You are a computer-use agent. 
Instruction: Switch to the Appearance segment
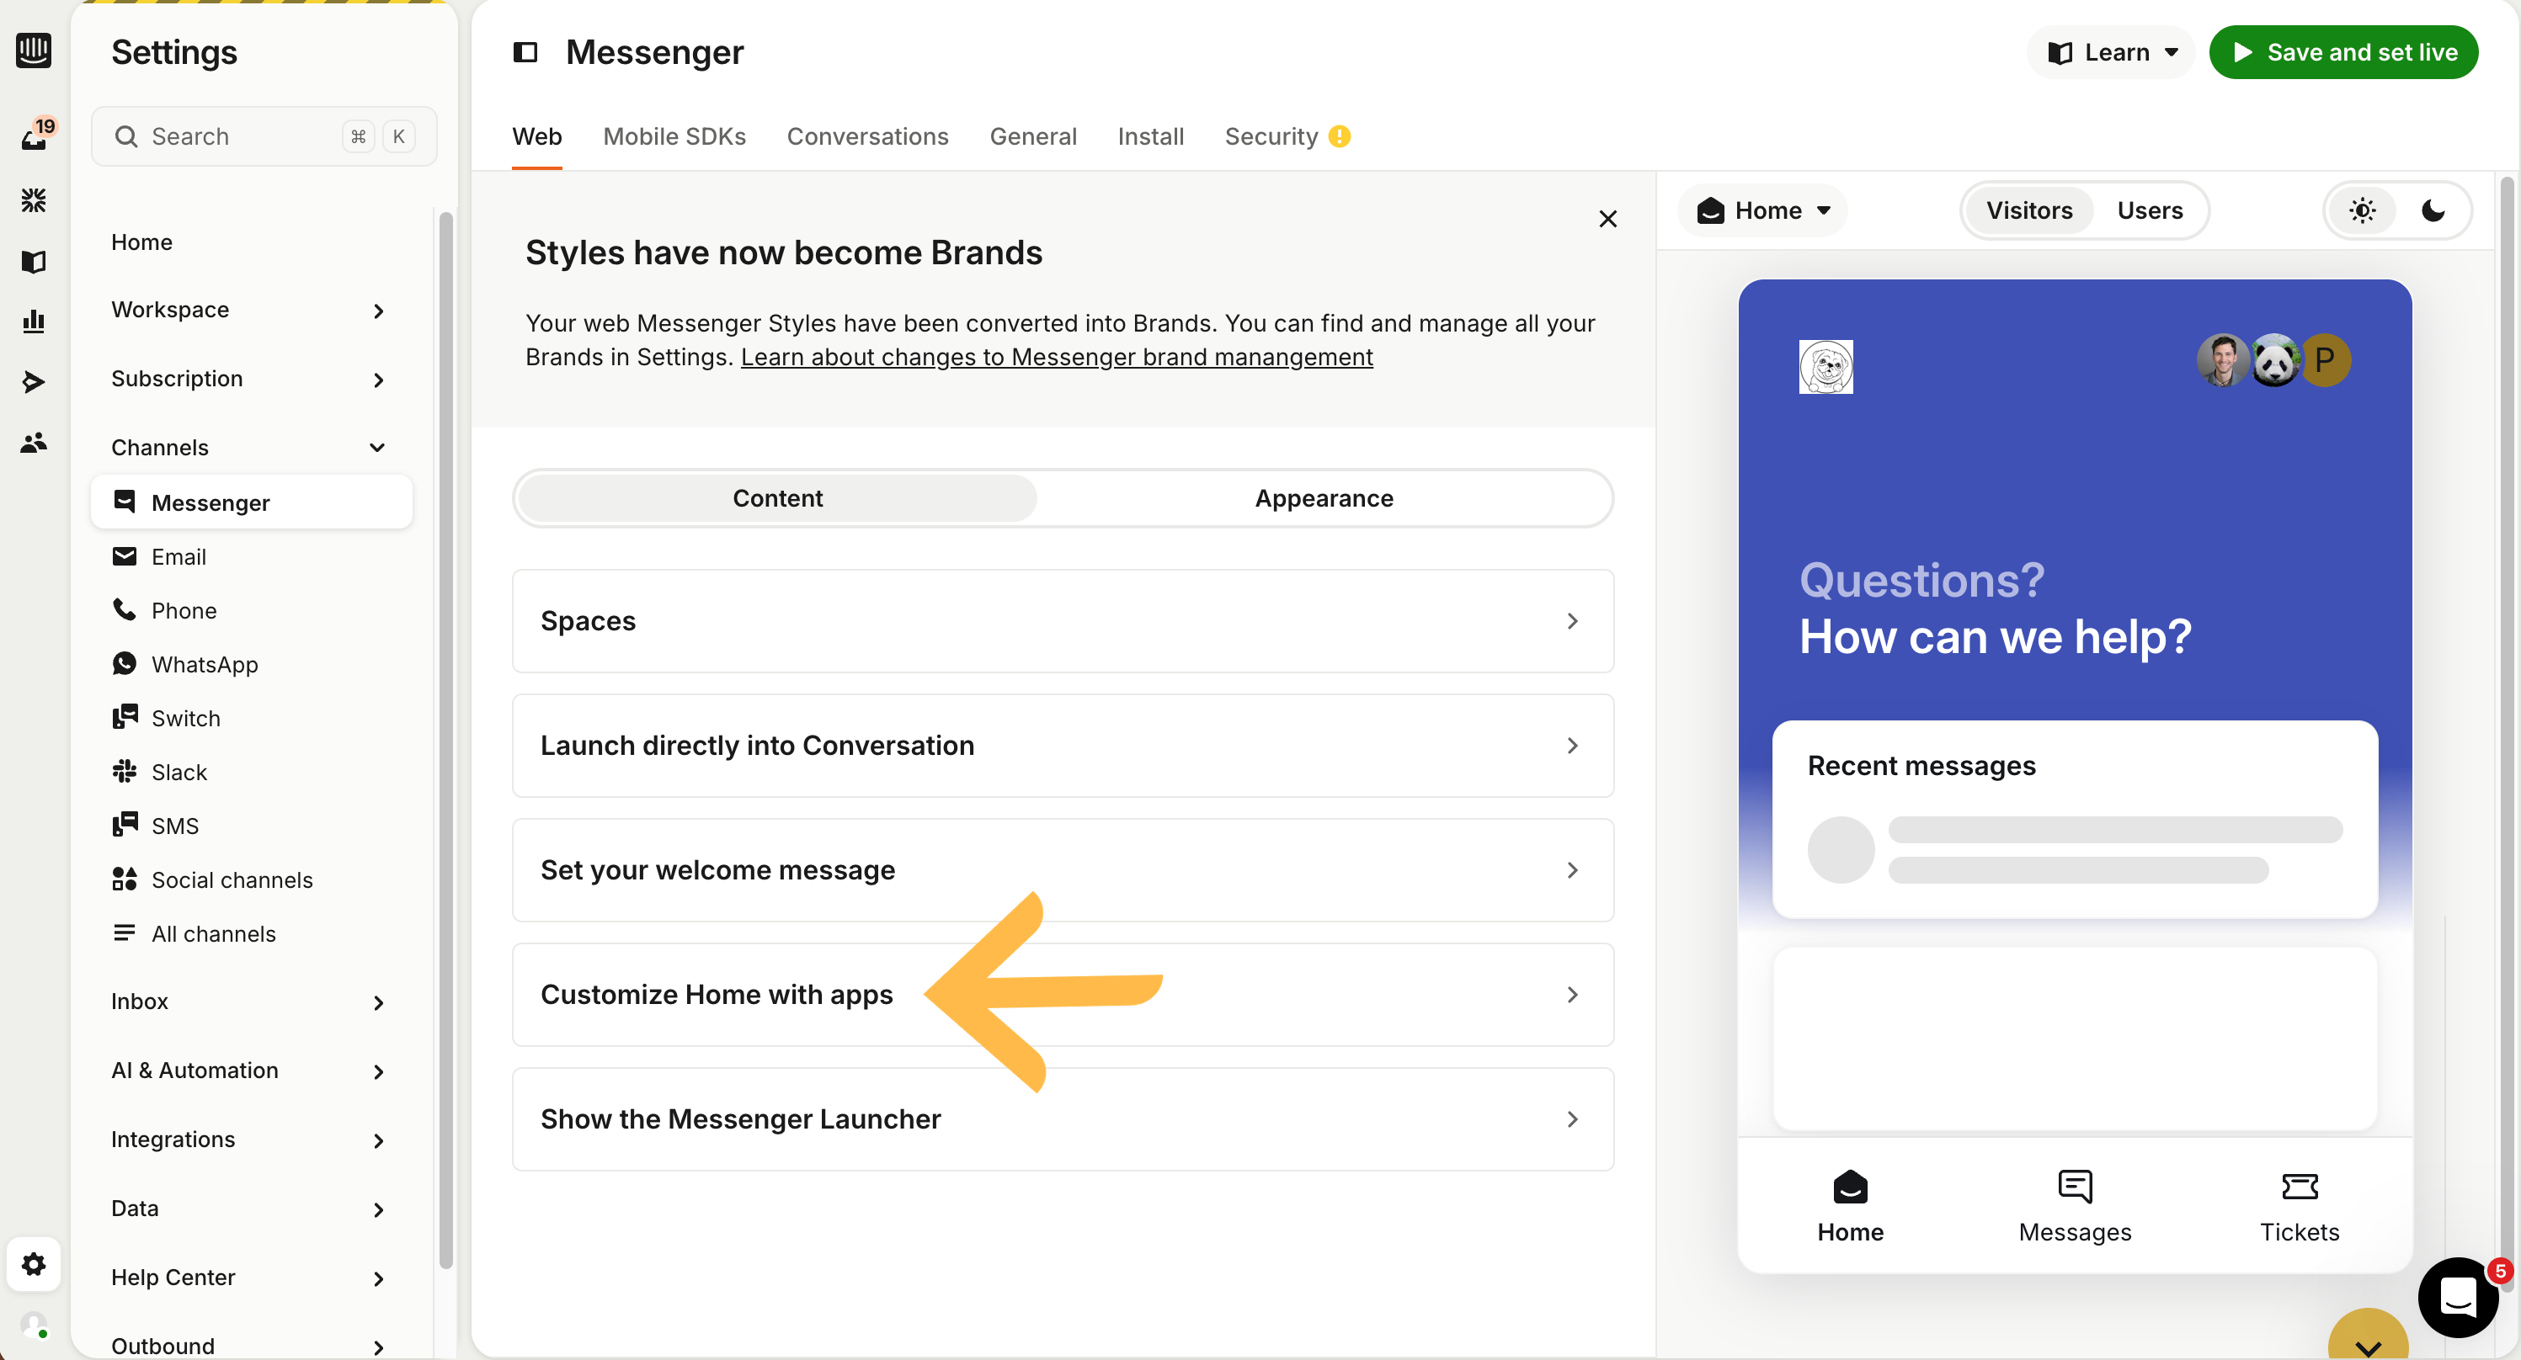[1323, 498]
